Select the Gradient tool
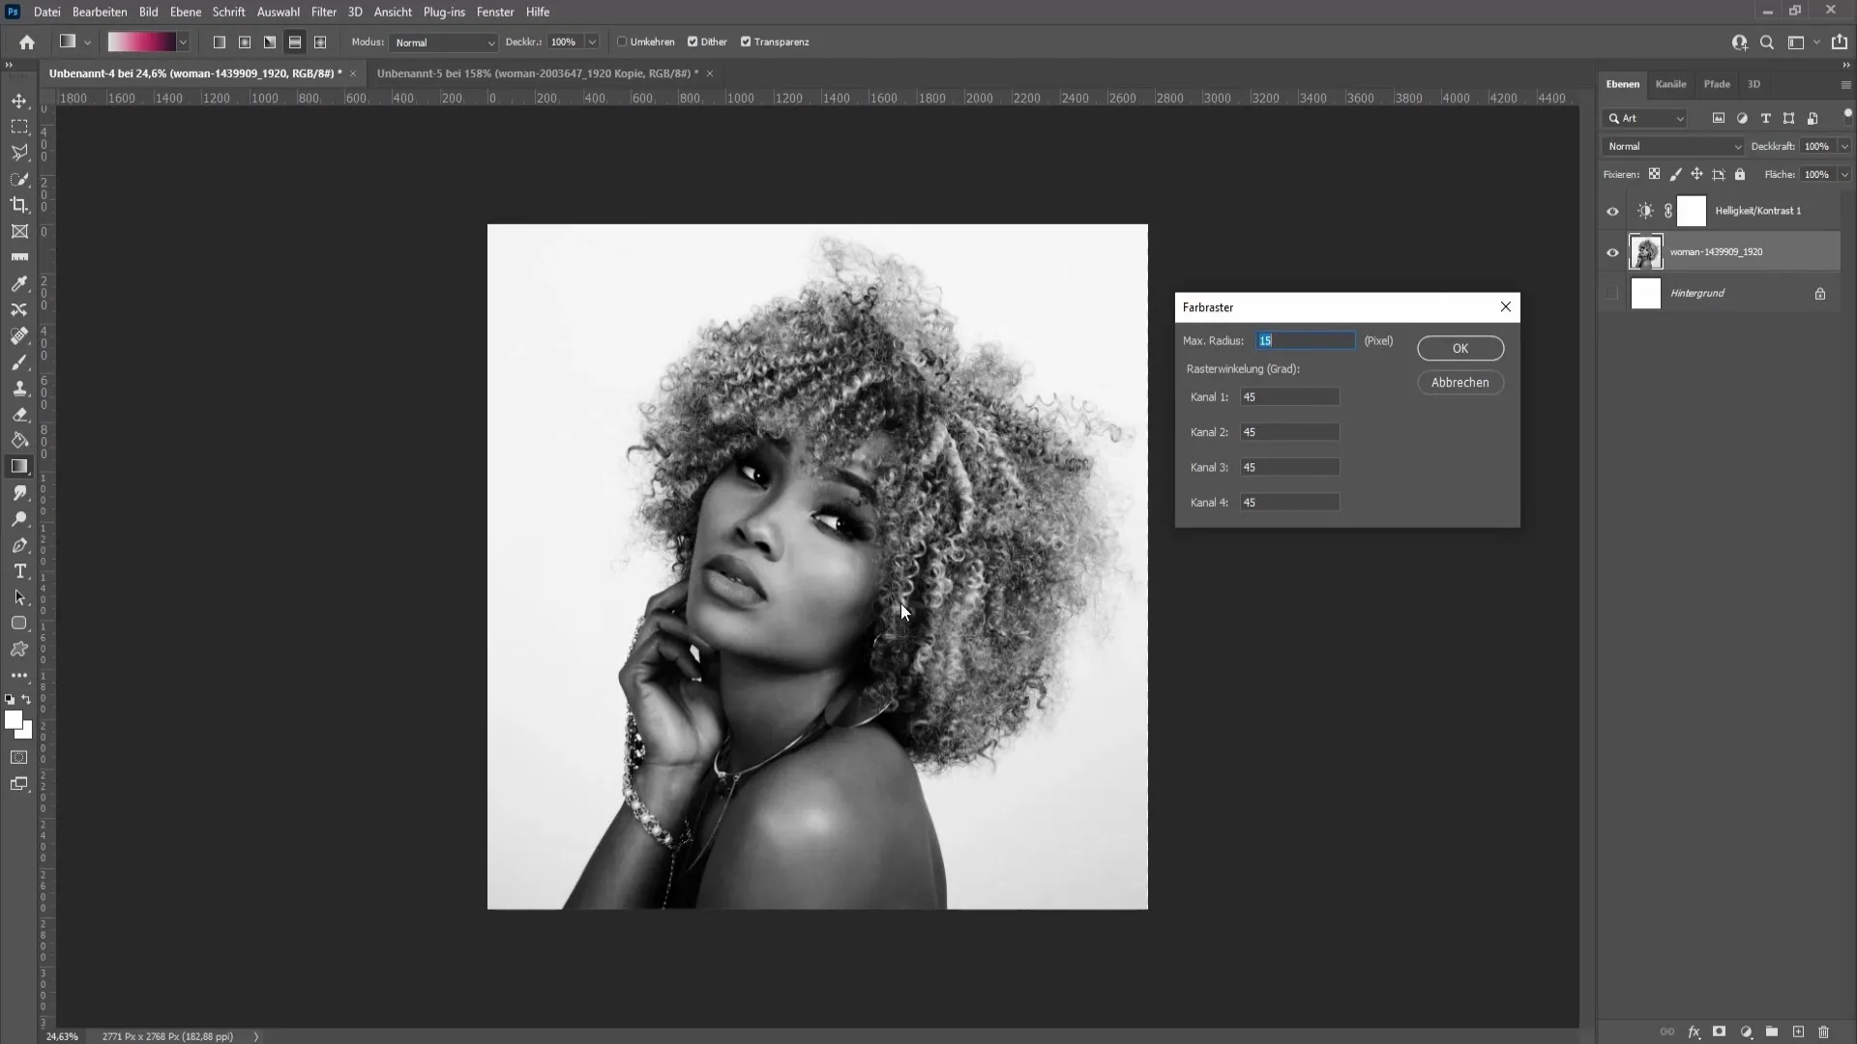Screen dimensions: 1857x1044 pos(19,467)
